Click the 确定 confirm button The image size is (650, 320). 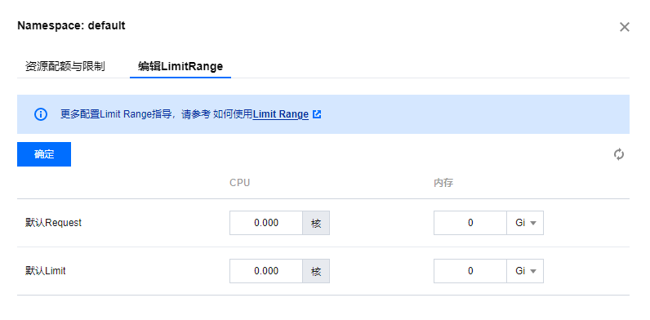pyautogui.click(x=44, y=154)
